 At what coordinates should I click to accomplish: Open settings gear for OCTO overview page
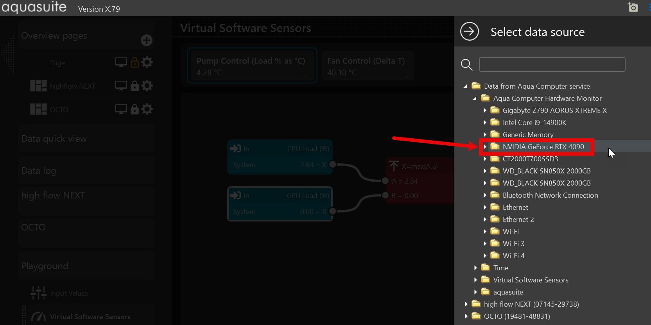click(147, 109)
